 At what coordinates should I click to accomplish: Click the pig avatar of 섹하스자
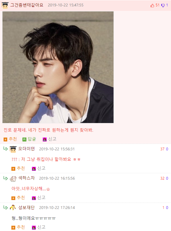coord(13,179)
